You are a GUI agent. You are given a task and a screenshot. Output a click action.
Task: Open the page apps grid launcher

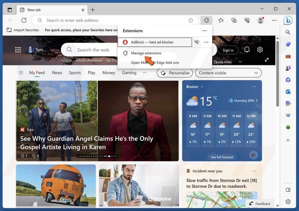(x=18, y=50)
